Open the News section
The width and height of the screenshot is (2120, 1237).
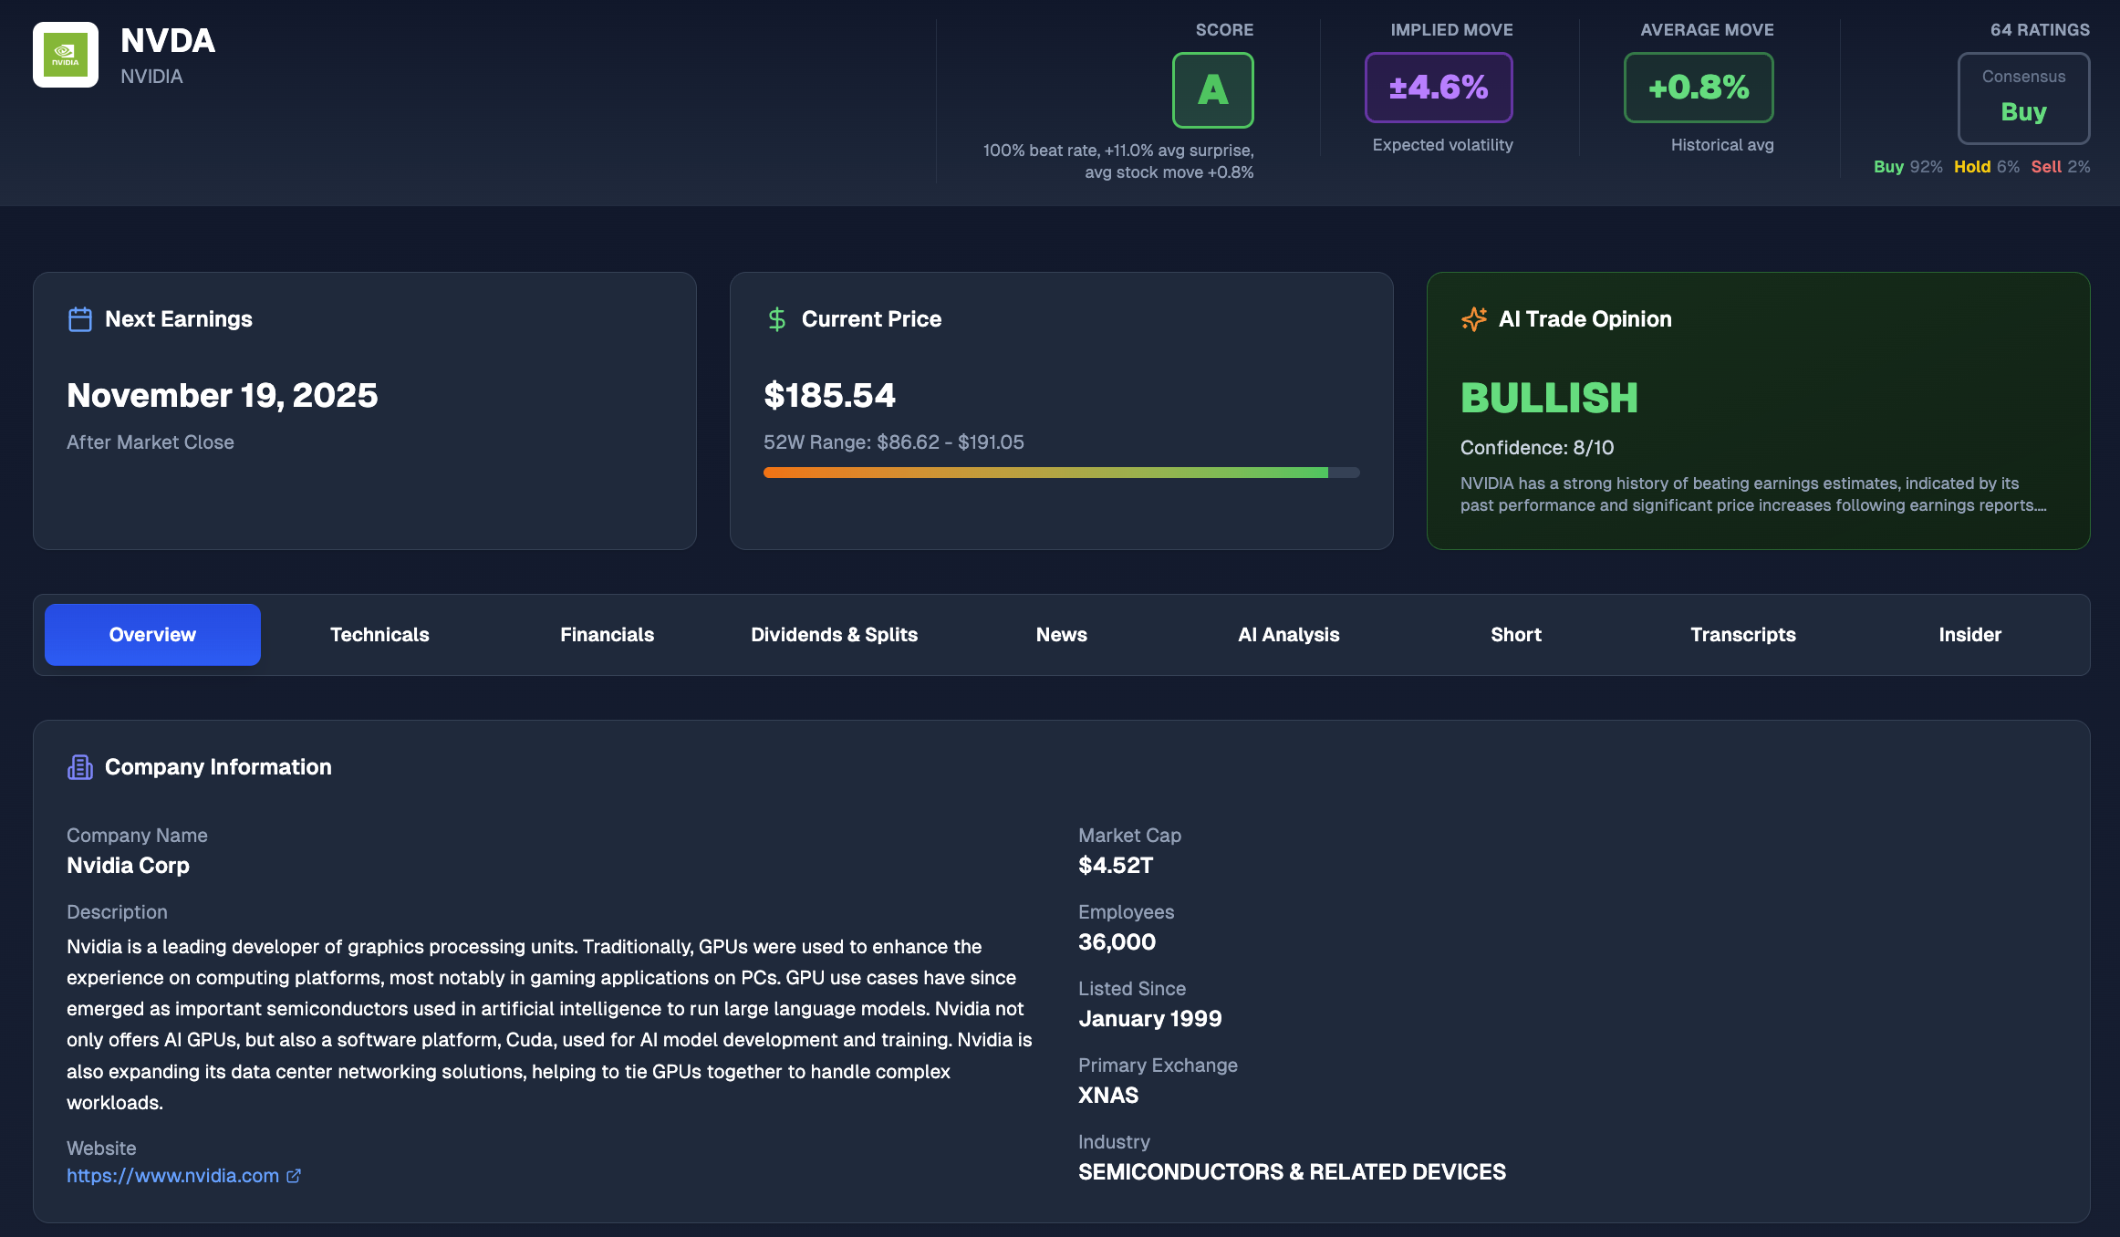(1061, 634)
